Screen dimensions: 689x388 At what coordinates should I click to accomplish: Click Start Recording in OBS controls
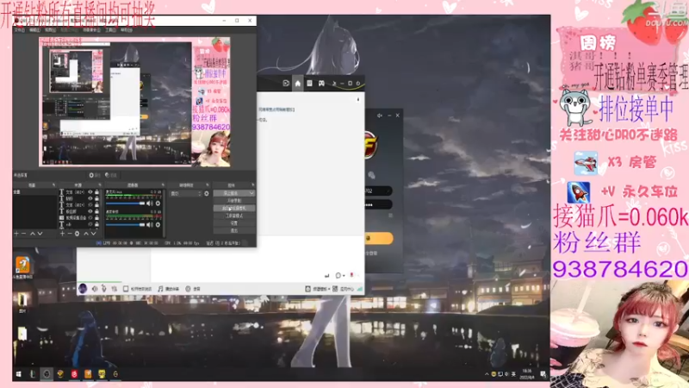pos(233,201)
